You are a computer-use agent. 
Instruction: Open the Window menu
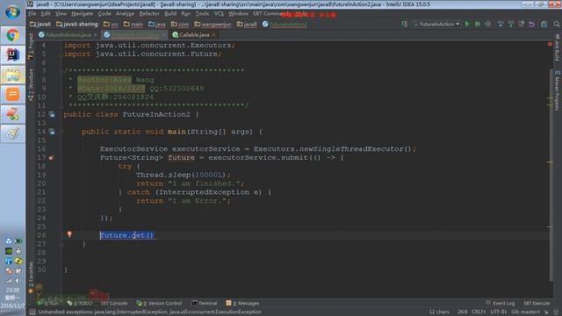[x=238, y=14]
